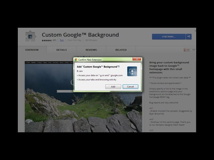
Task: Open the OVERVIEW tab
Action: click(x=32, y=50)
